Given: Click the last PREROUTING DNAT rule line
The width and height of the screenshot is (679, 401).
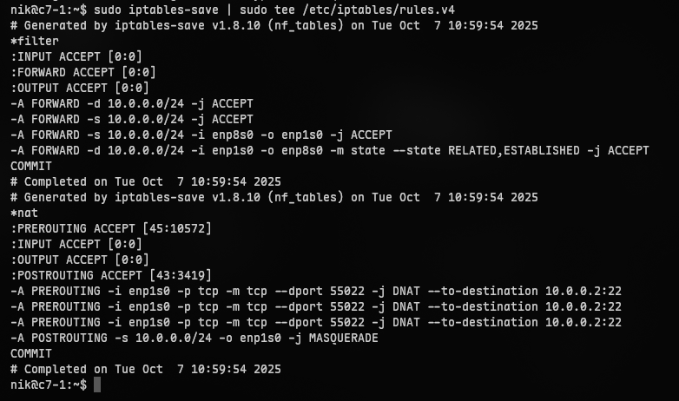Looking at the screenshot, I should (315, 322).
